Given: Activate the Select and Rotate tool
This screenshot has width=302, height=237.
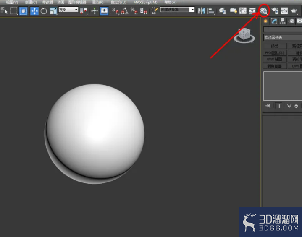Looking at the screenshot, I should [x=44, y=11].
